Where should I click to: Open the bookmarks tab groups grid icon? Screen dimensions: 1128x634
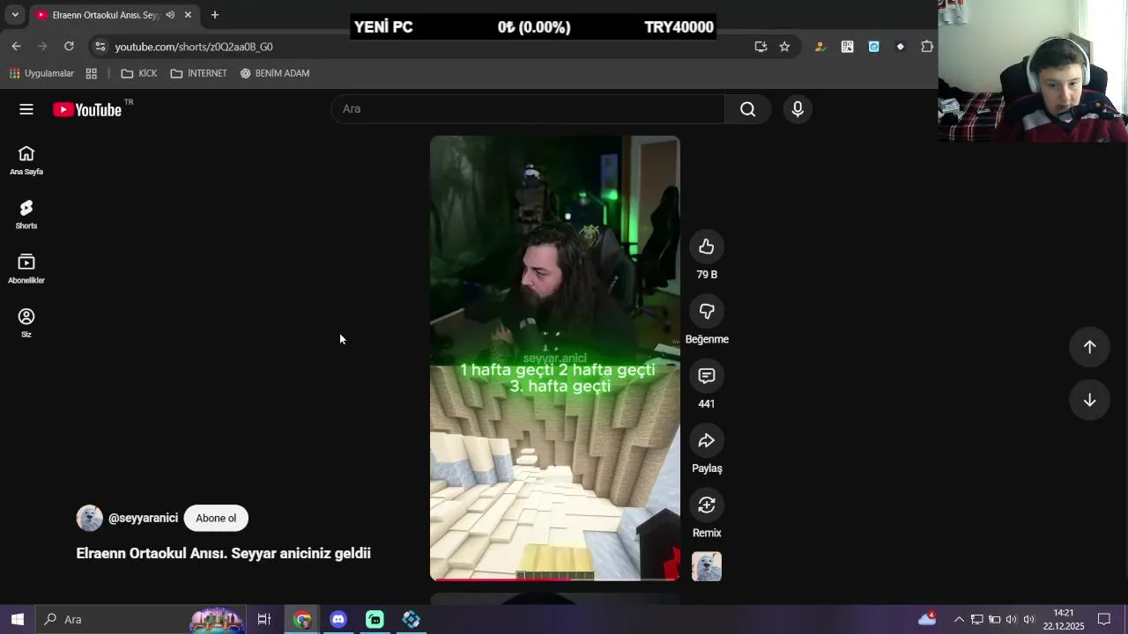(92, 73)
